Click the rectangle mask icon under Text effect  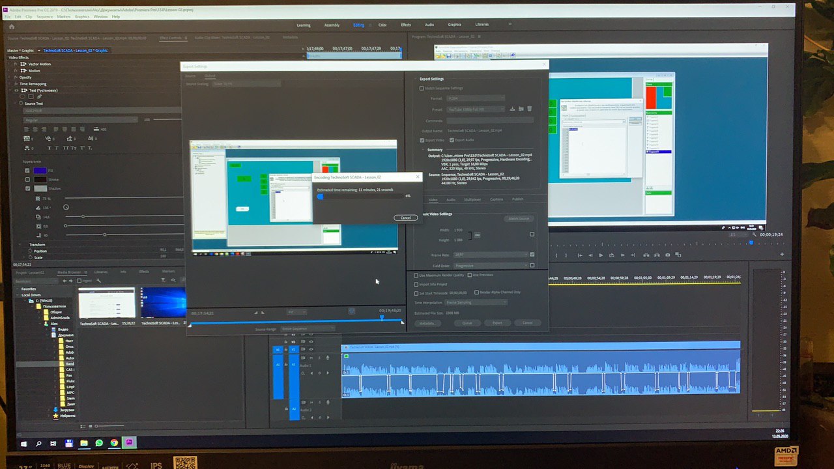click(x=31, y=96)
